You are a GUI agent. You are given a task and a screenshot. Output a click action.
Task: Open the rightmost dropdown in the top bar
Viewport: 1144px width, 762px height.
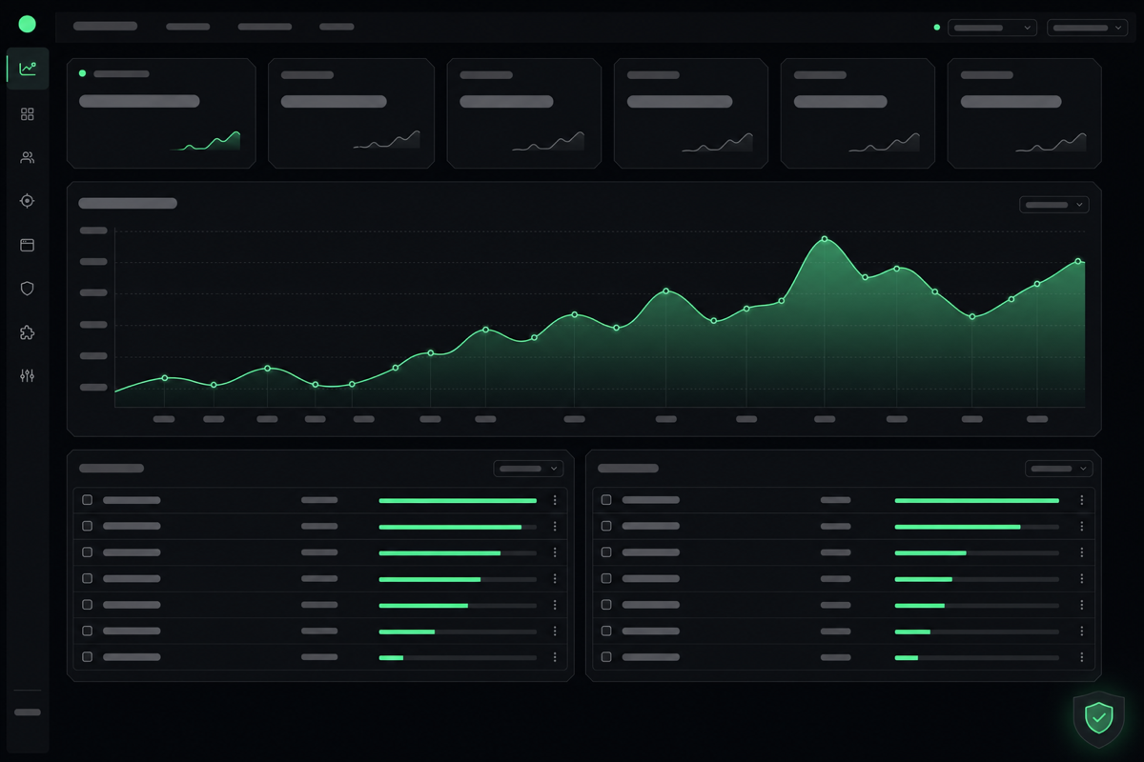tap(1087, 28)
